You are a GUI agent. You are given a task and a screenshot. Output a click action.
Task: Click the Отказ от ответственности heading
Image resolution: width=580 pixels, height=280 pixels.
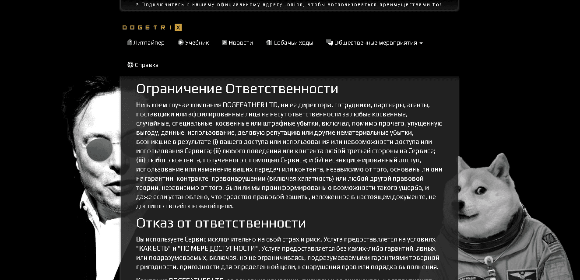click(x=221, y=223)
